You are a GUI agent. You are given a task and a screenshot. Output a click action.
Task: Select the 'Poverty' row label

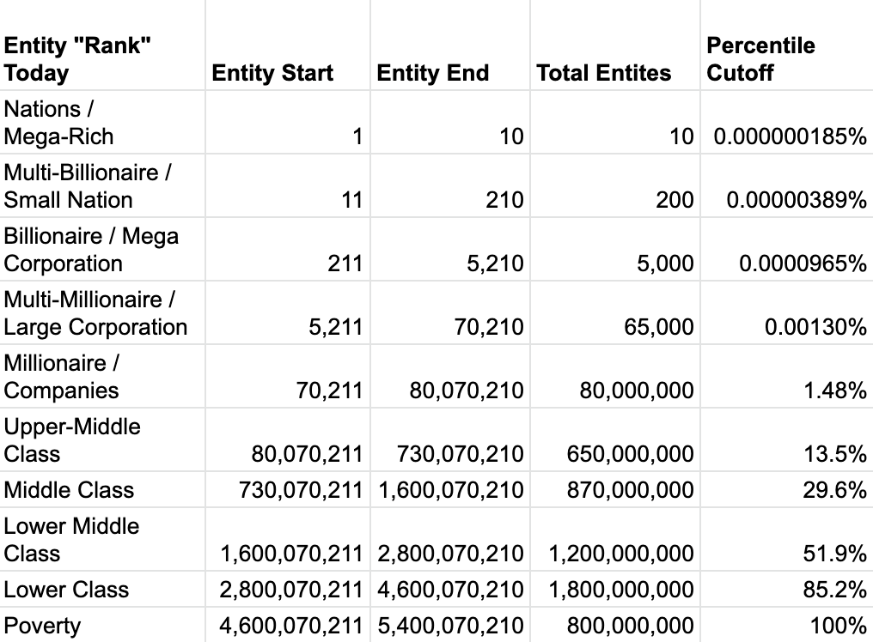coord(42,625)
